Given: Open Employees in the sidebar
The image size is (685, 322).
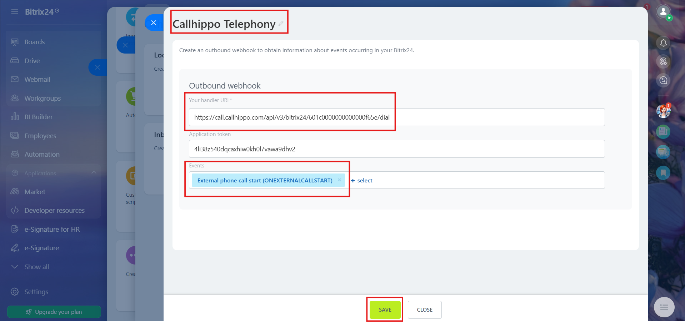Looking at the screenshot, I should point(40,136).
